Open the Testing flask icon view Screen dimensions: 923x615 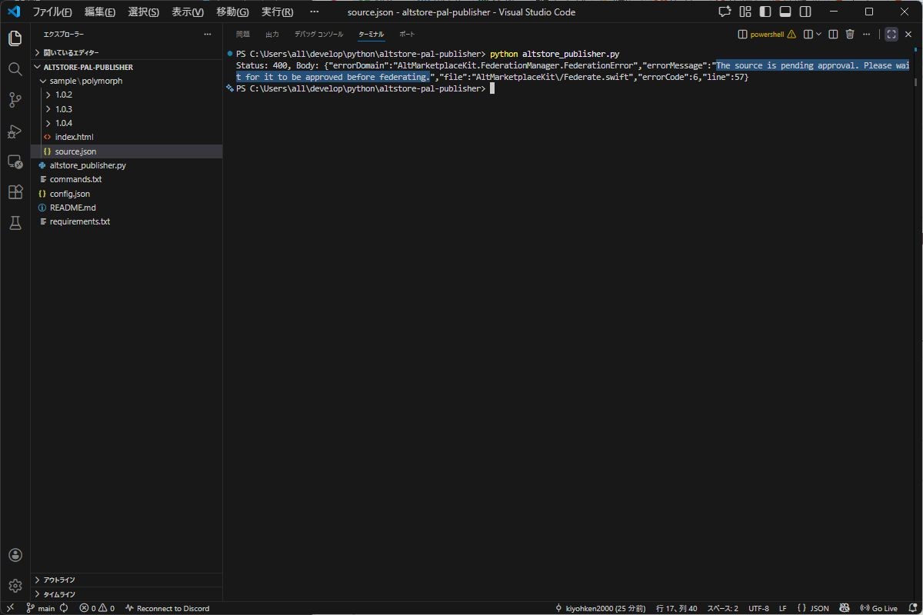click(15, 223)
